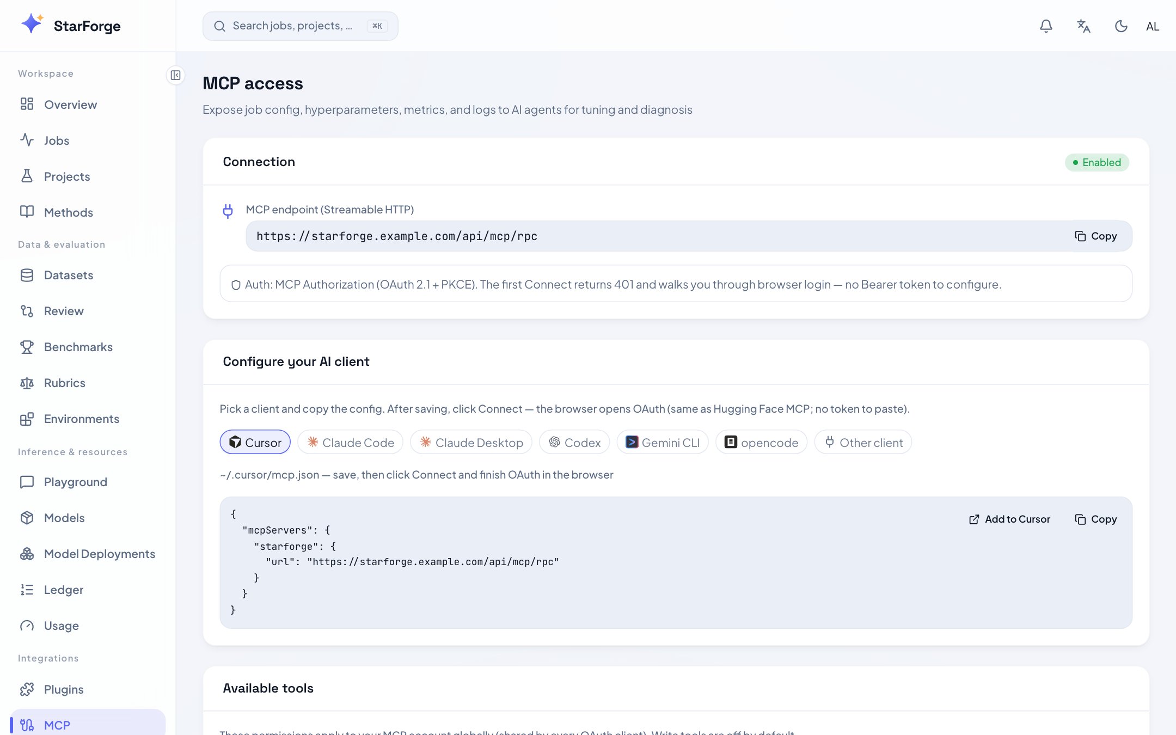Switch to Other client tab

[x=863, y=442]
